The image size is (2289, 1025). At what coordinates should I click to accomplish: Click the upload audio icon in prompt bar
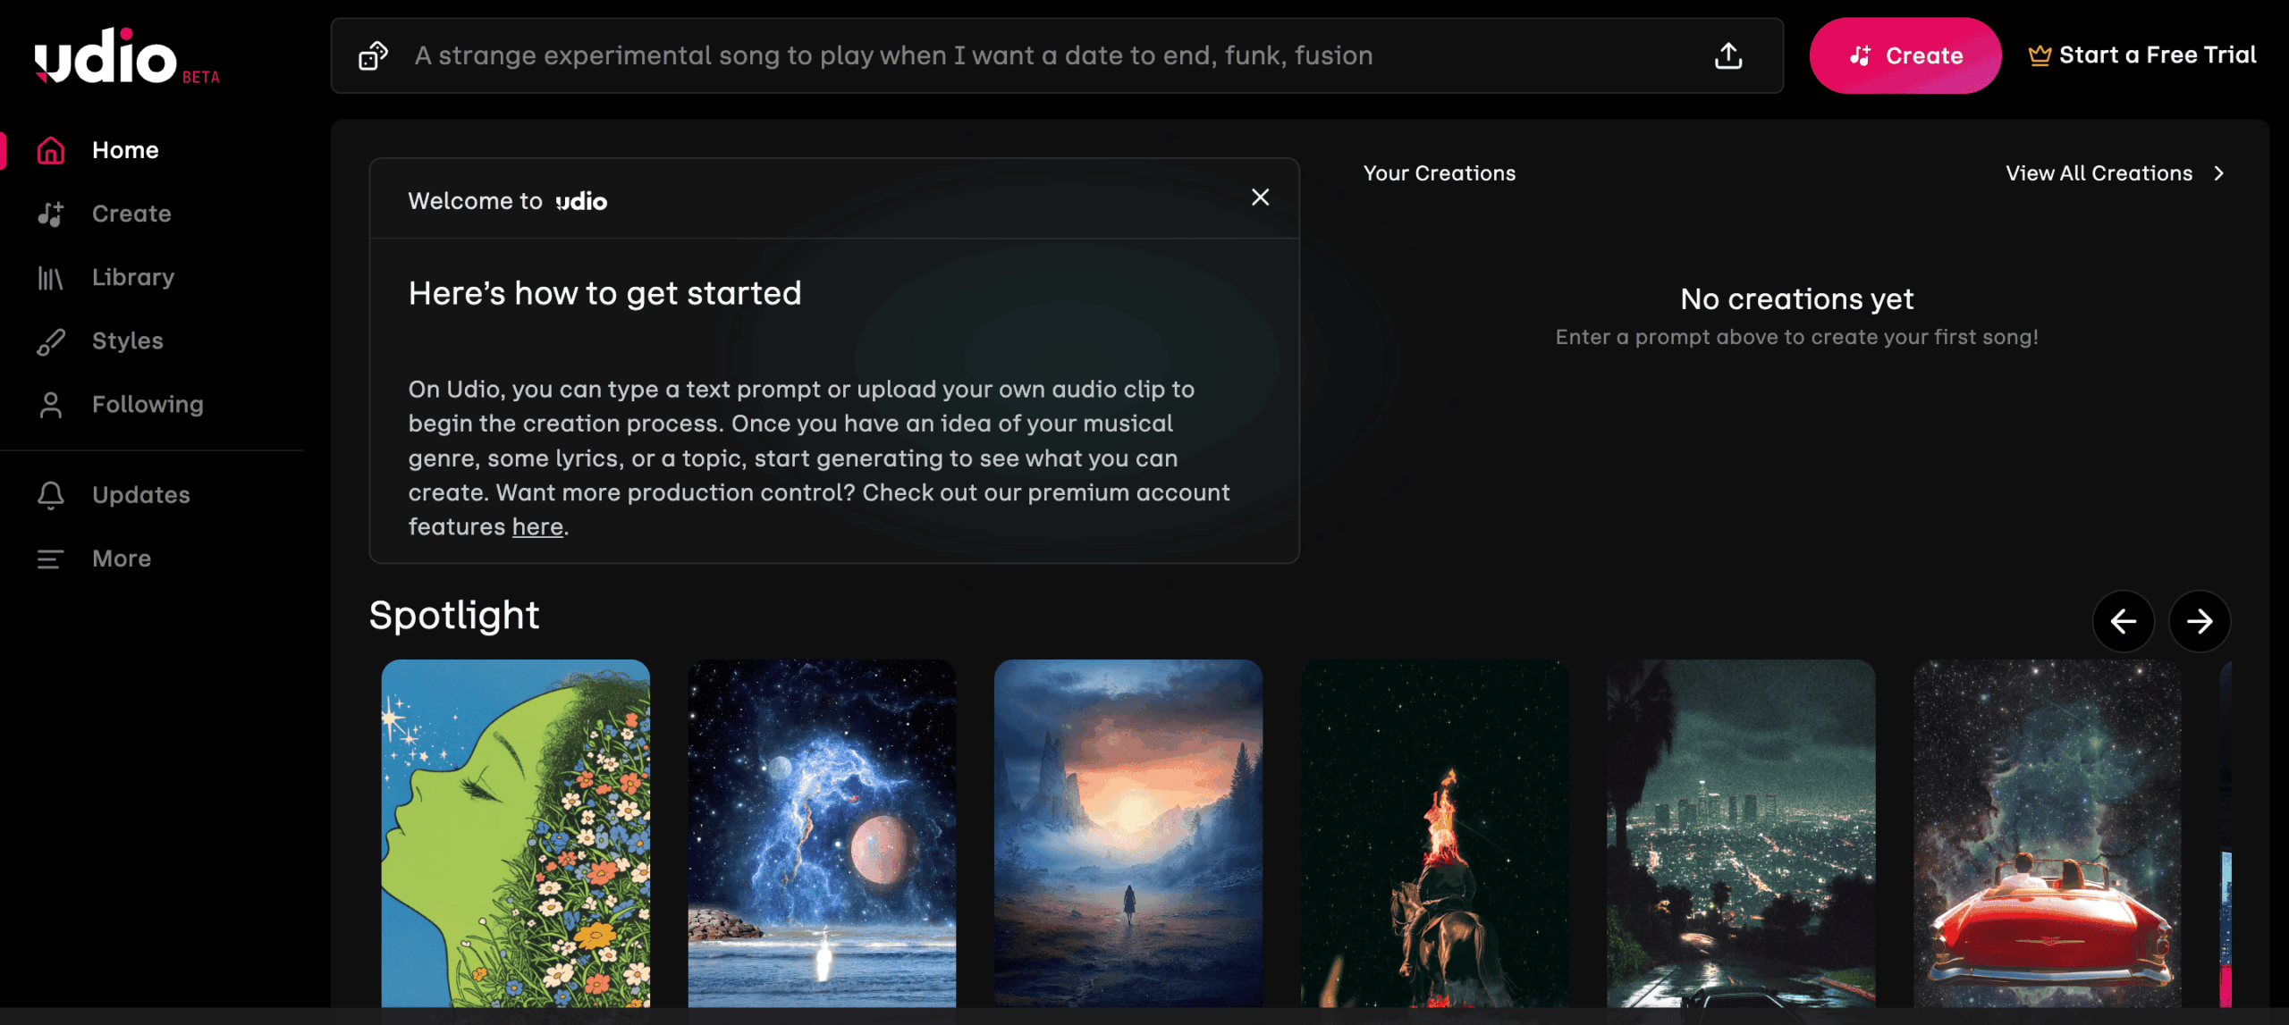1728,55
